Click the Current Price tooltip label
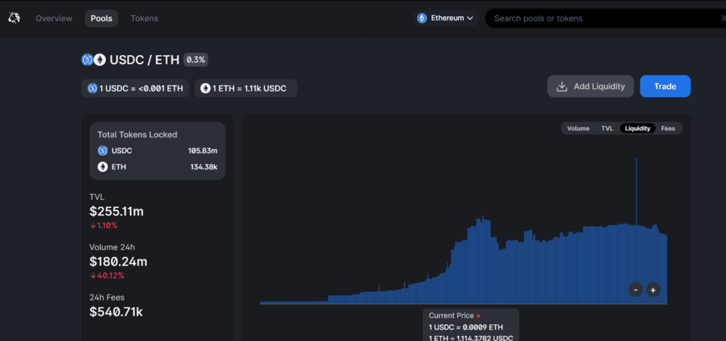The image size is (726, 341). [x=452, y=316]
